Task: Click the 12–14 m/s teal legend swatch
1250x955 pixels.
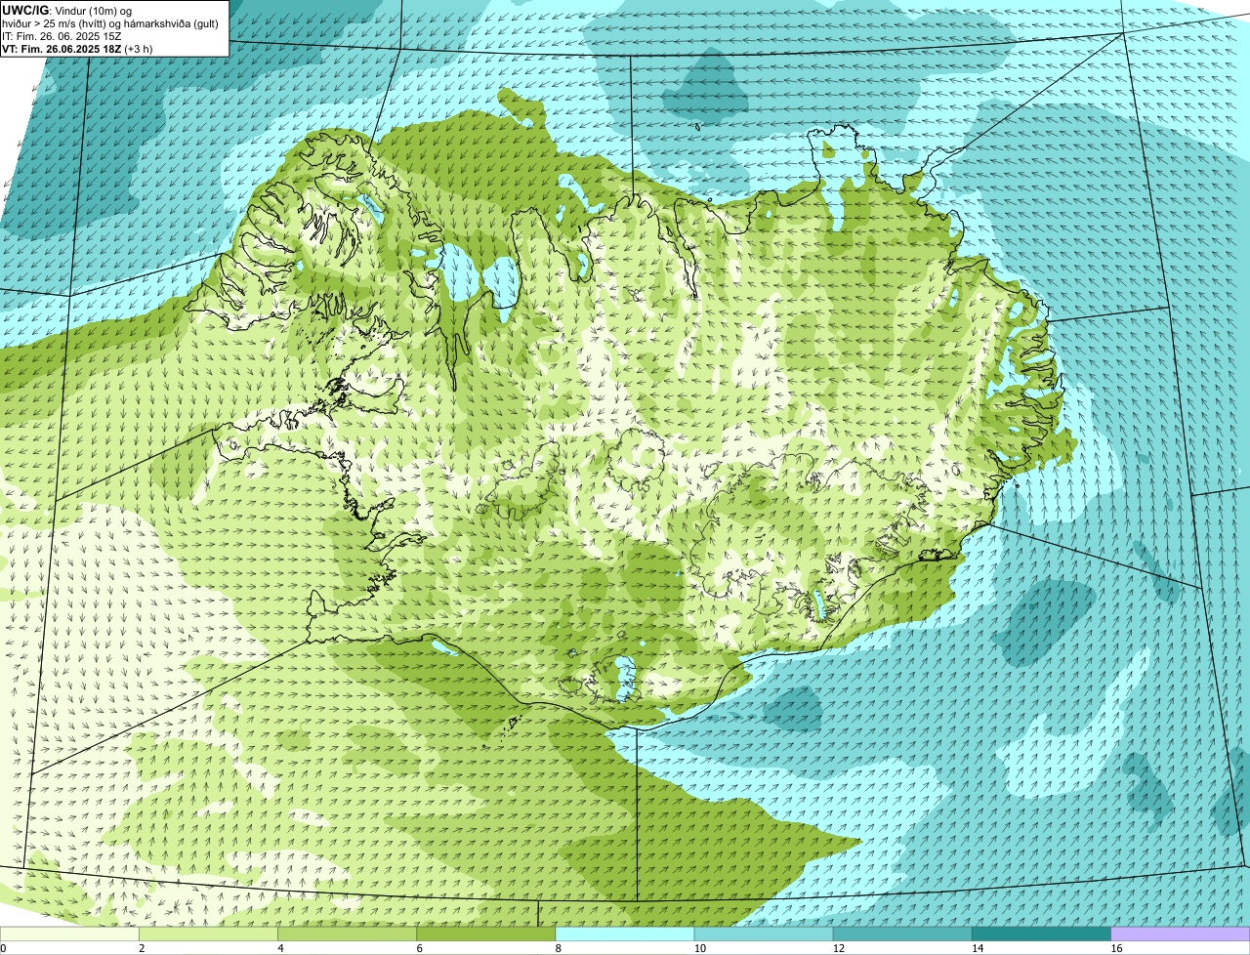Action: point(902,934)
